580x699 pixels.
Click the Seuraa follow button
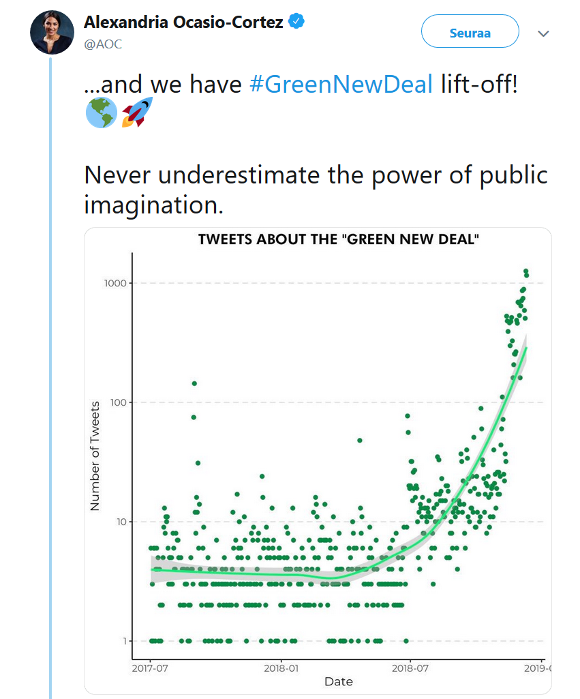[x=470, y=31]
